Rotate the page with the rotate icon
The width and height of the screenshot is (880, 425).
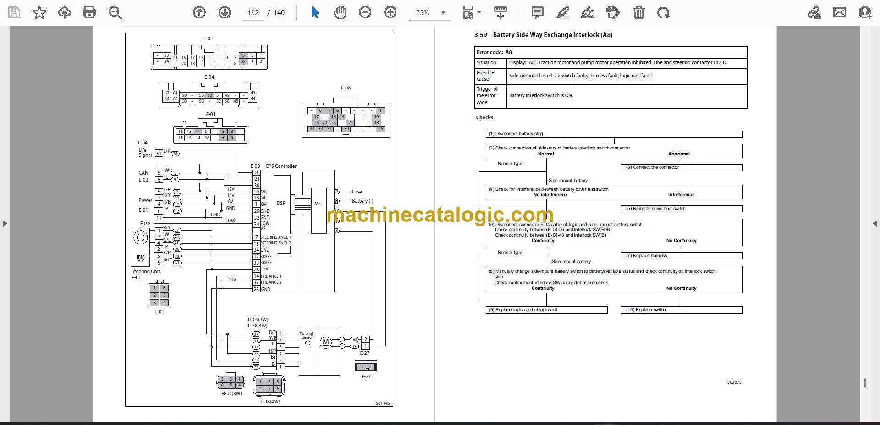tap(663, 12)
